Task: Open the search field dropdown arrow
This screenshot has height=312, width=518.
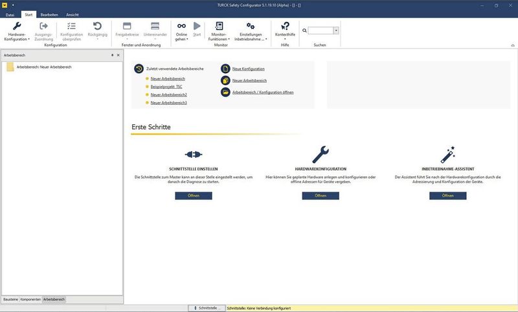Action: click(336, 30)
